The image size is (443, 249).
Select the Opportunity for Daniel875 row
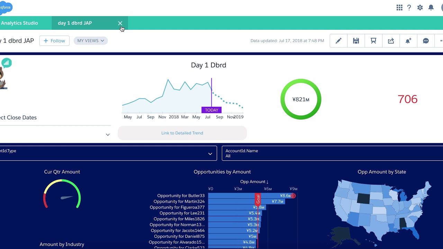[179, 237]
